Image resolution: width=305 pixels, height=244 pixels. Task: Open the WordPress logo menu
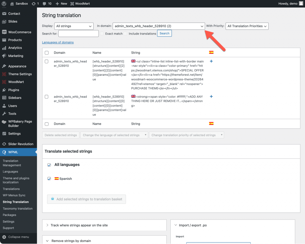pos(4,4)
